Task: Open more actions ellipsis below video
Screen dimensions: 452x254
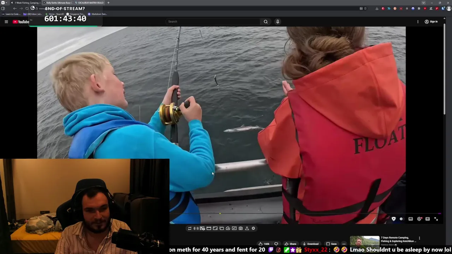Action: coord(344,244)
